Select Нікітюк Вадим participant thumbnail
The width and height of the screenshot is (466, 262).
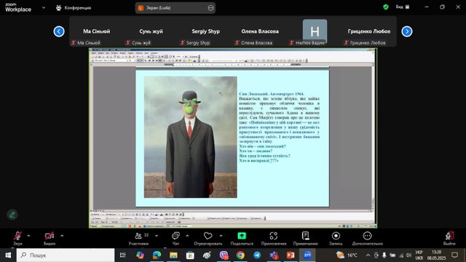(x=315, y=32)
